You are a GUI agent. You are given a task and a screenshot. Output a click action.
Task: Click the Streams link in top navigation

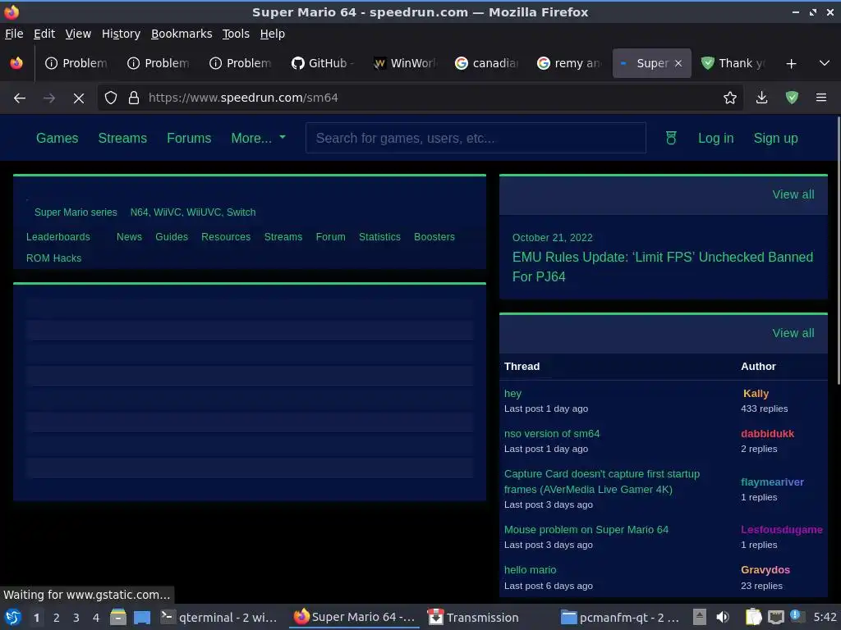(122, 138)
